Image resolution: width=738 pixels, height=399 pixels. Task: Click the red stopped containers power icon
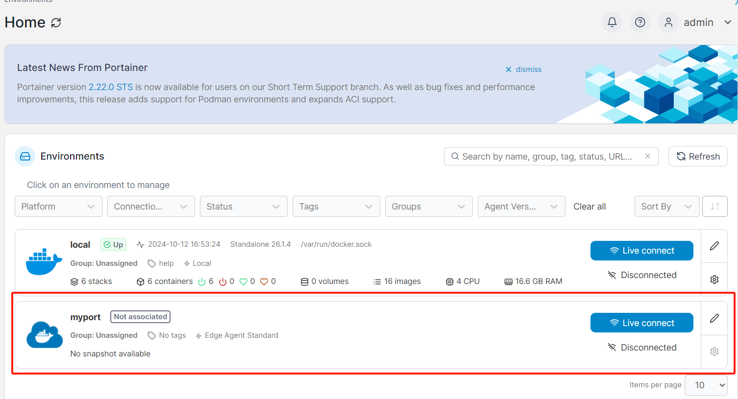[223, 282]
